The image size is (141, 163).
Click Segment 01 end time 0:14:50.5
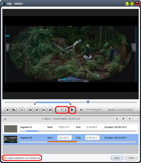point(92,127)
